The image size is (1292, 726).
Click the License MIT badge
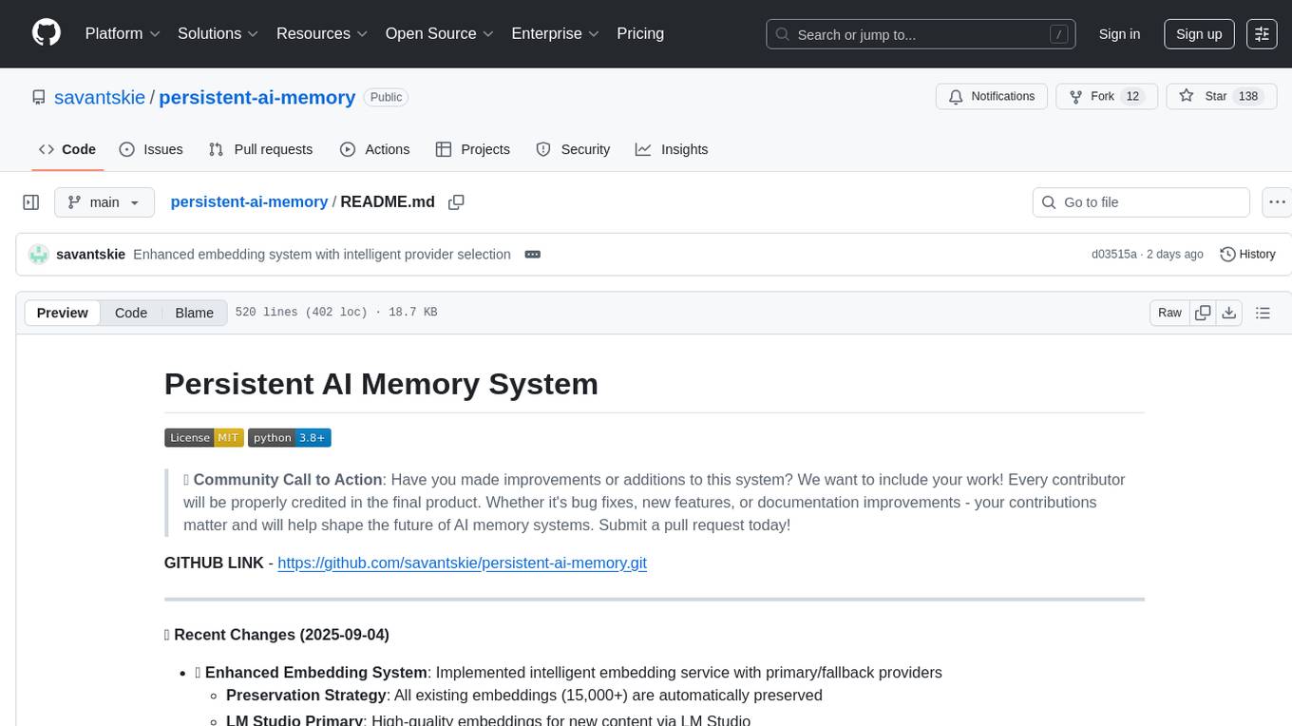(204, 438)
